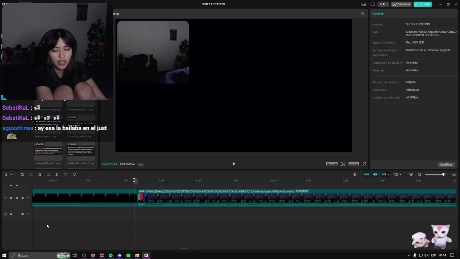The image size is (460, 259).
Task: Lock the main video track
Action: (11, 198)
